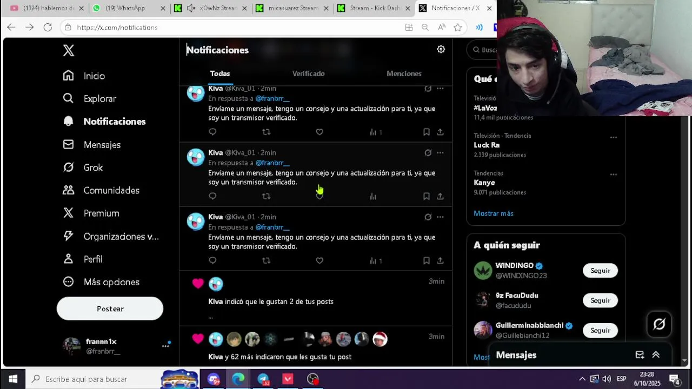This screenshot has height=389, width=692.
Task: Open the taskbar clock showing 23:28
Action: [x=647, y=379]
